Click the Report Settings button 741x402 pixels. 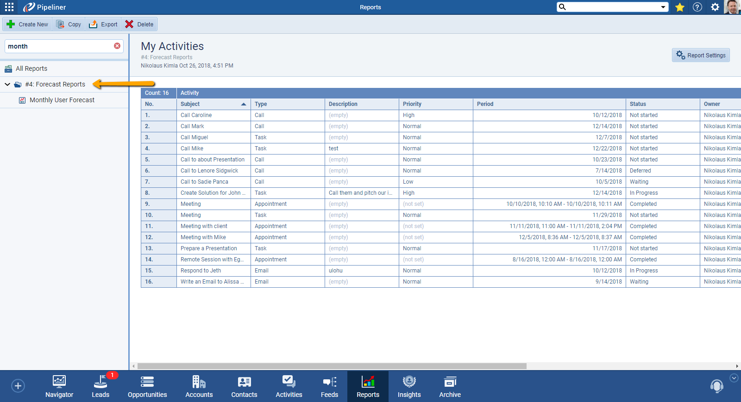(701, 55)
